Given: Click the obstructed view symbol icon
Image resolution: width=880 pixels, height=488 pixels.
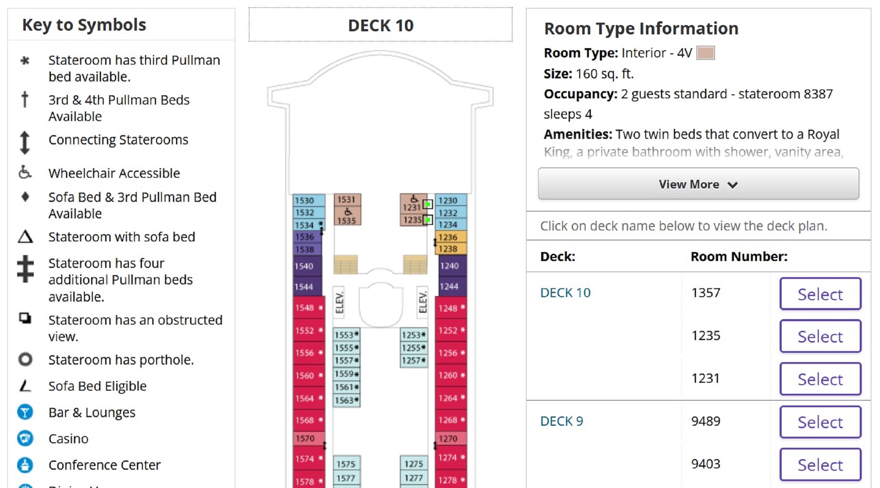Looking at the screenshot, I should click(25, 318).
